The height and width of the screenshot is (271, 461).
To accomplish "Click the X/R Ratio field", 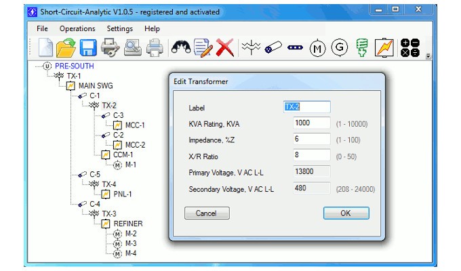I will [311, 155].
